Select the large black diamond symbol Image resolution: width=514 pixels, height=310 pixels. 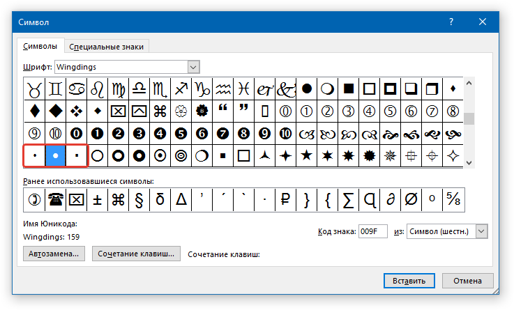[55, 111]
